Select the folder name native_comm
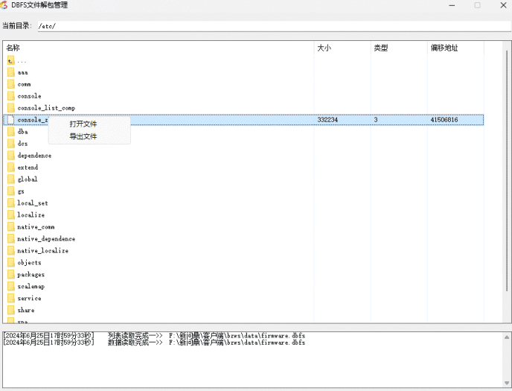Image resolution: width=512 pixels, height=391 pixels. (x=36, y=227)
